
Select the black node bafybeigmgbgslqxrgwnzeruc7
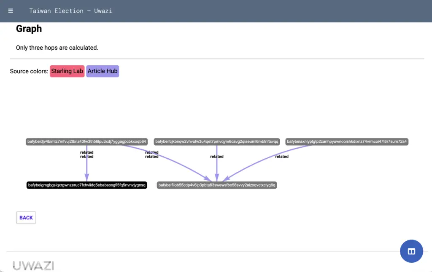click(86, 185)
